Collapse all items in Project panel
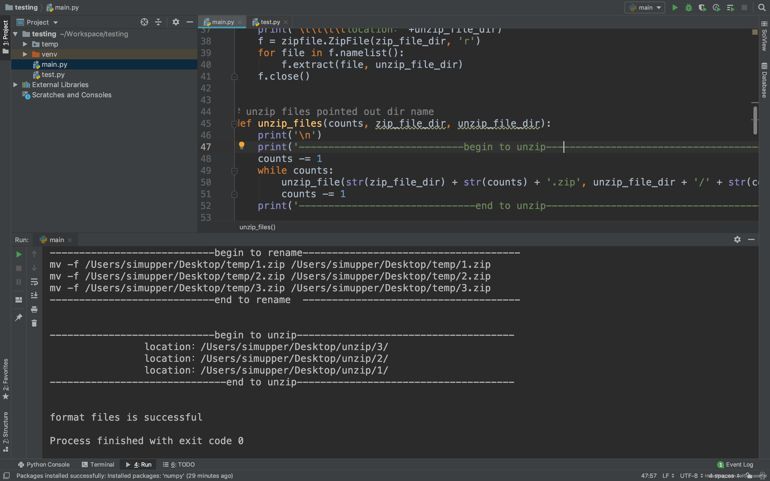This screenshot has height=481, width=770. 158,22
